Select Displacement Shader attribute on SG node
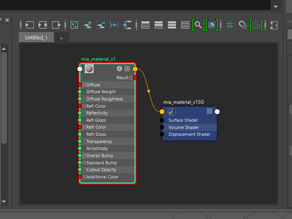The image size is (292, 219). point(190,134)
